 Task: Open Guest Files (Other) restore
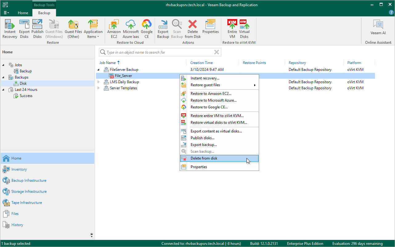tap(73, 29)
